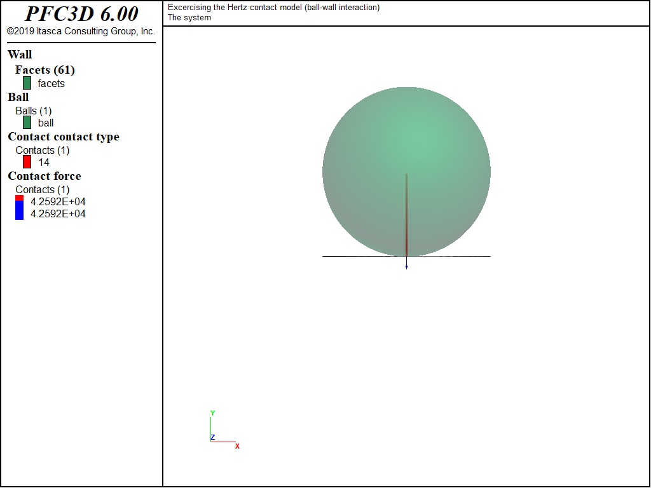Click the upper 4.2592E+04 force value
Screen dimensions: 651x488
58,201
